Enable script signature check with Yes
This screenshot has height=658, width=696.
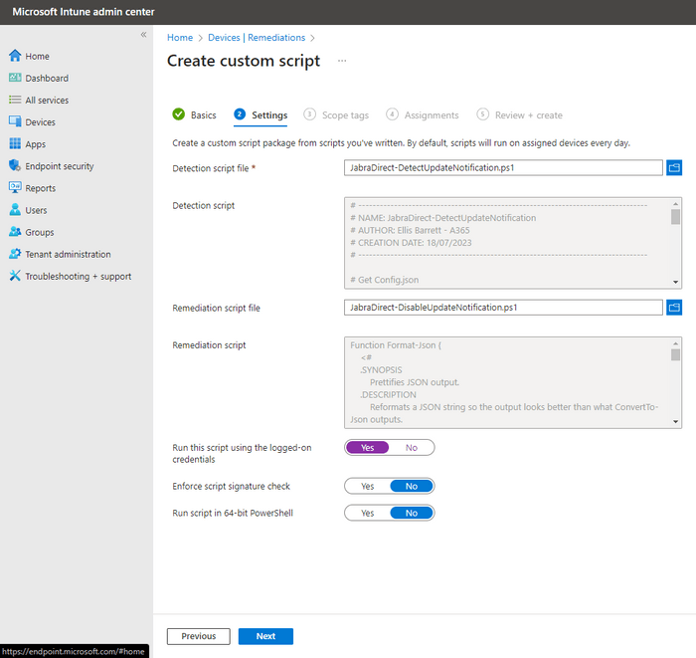coord(367,486)
